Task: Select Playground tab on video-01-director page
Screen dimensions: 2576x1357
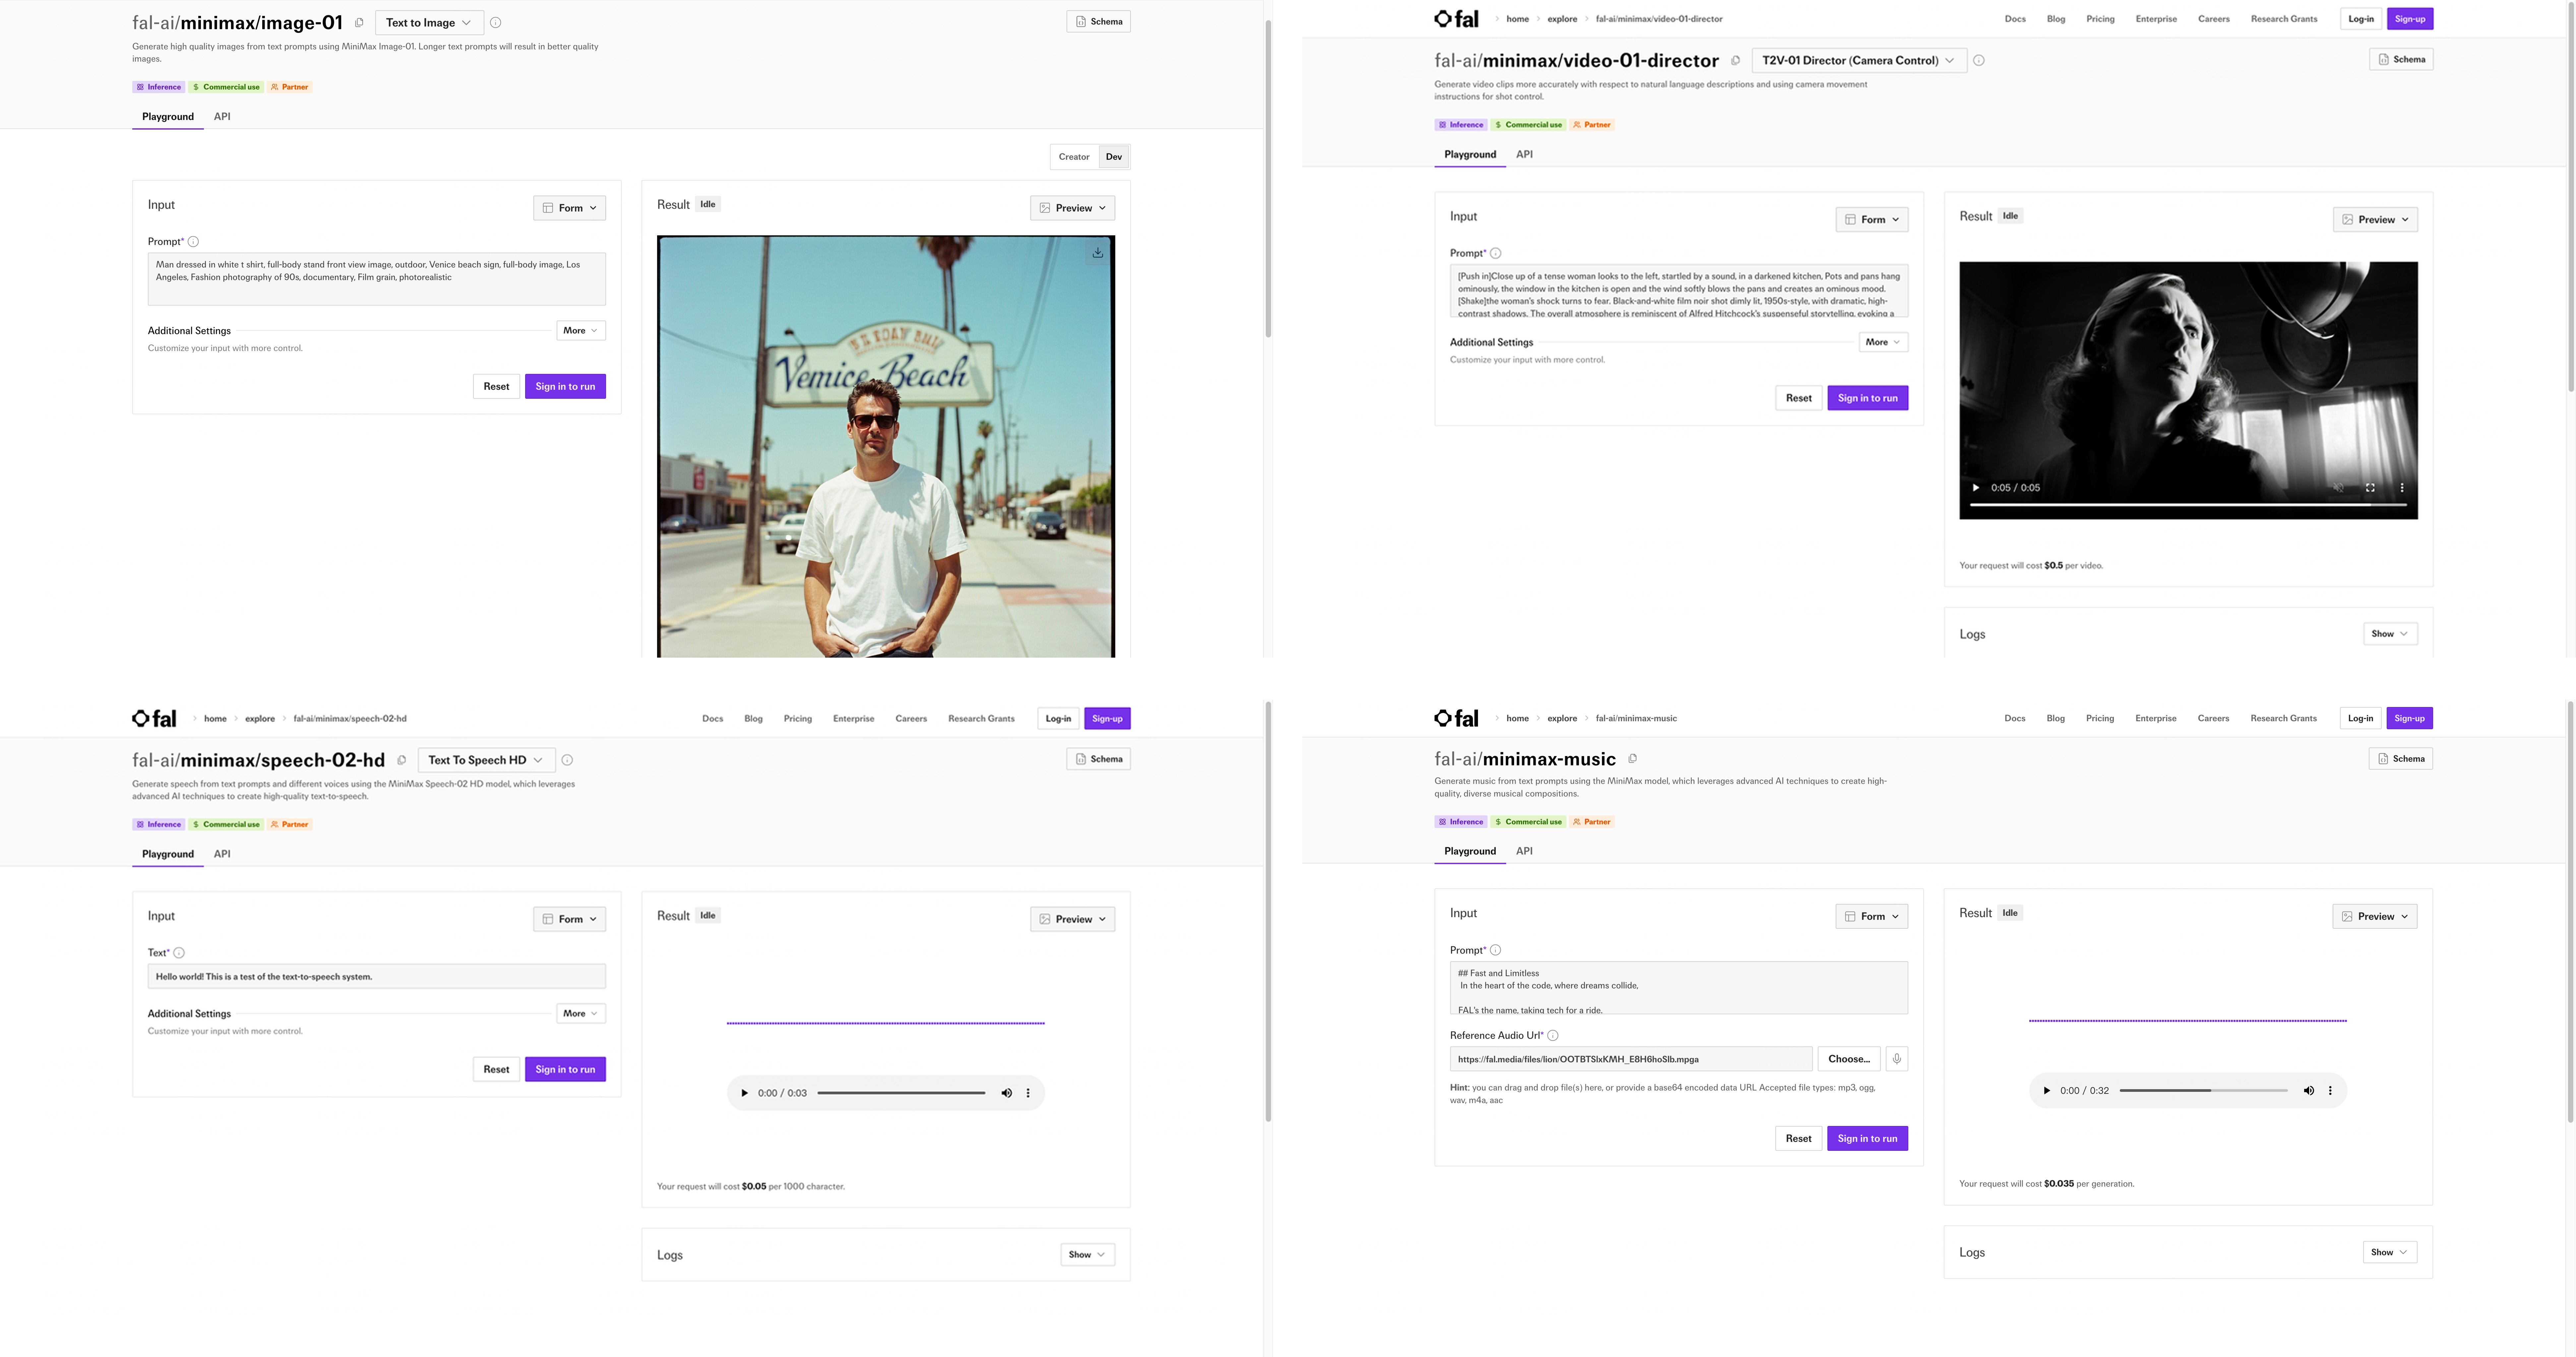Action: pos(1470,155)
